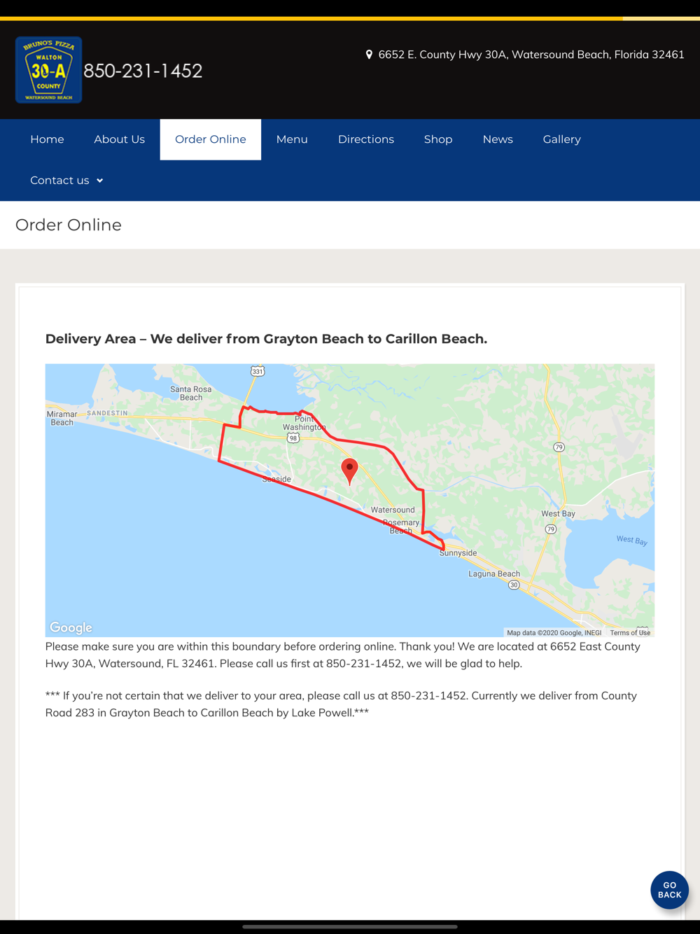Select the Order Online tab
Screen dimensions: 700x934
[211, 139]
